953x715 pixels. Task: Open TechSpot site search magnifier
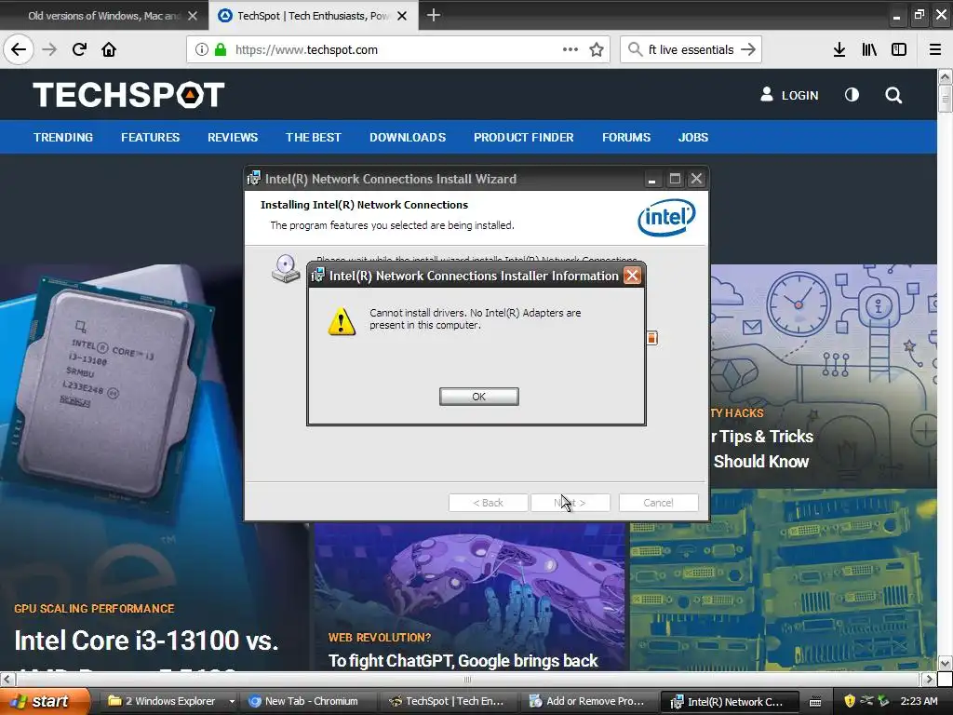(893, 95)
